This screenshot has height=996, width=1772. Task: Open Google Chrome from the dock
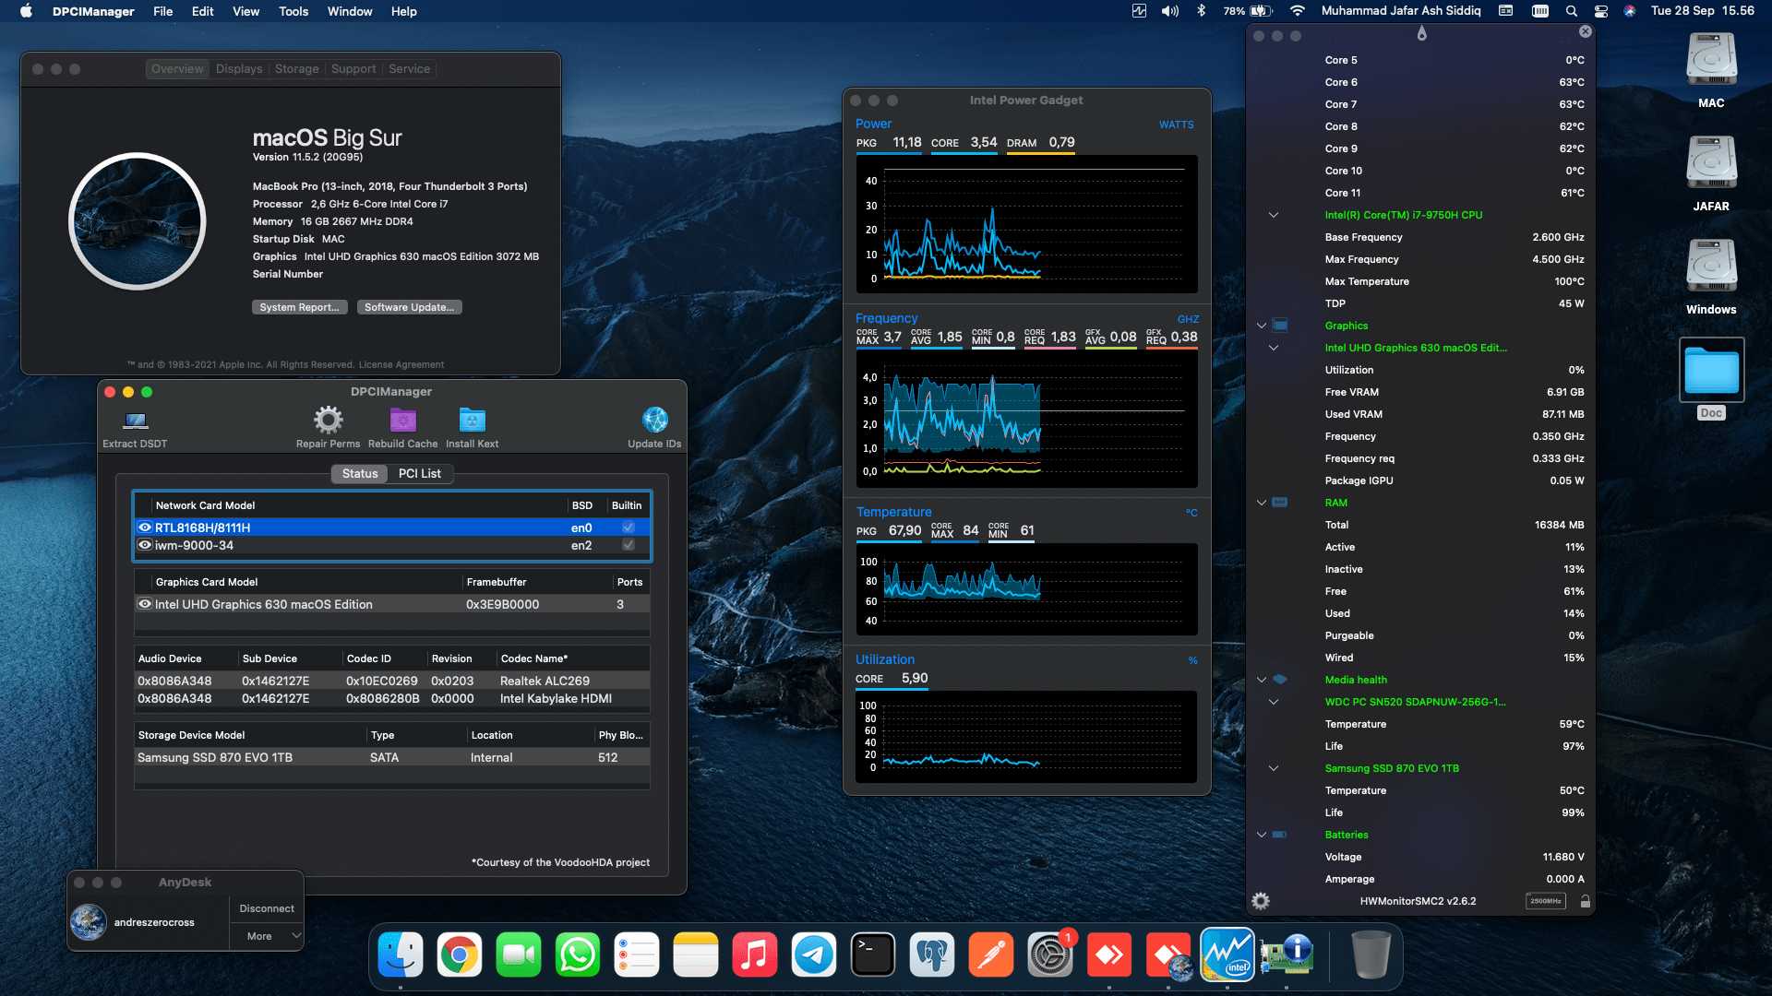(460, 954)
